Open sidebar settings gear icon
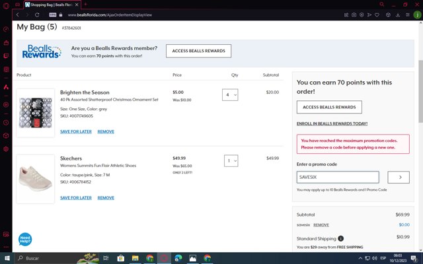Image resolution: width=423 pixels, height=264 pixels. coord(6,149)
